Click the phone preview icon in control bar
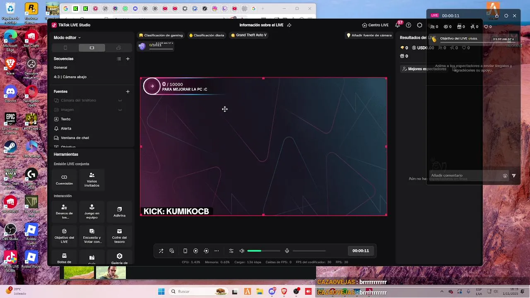Viewport: 530px width, 298px height. coord(185,251)
